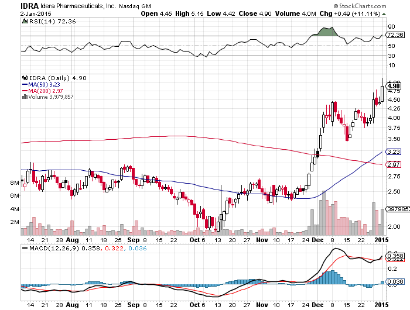Viewport: 410px width, 310px height.
Task: Click the 0.036 histogram value tag on right
Action: (x=395, y=281)
